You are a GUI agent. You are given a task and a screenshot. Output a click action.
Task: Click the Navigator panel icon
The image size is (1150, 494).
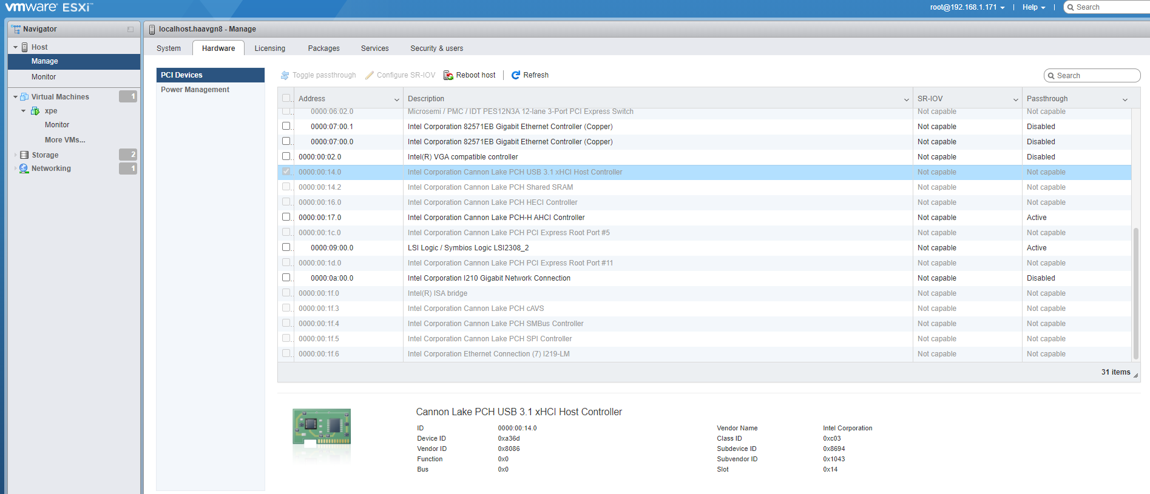tap(16, 28)
